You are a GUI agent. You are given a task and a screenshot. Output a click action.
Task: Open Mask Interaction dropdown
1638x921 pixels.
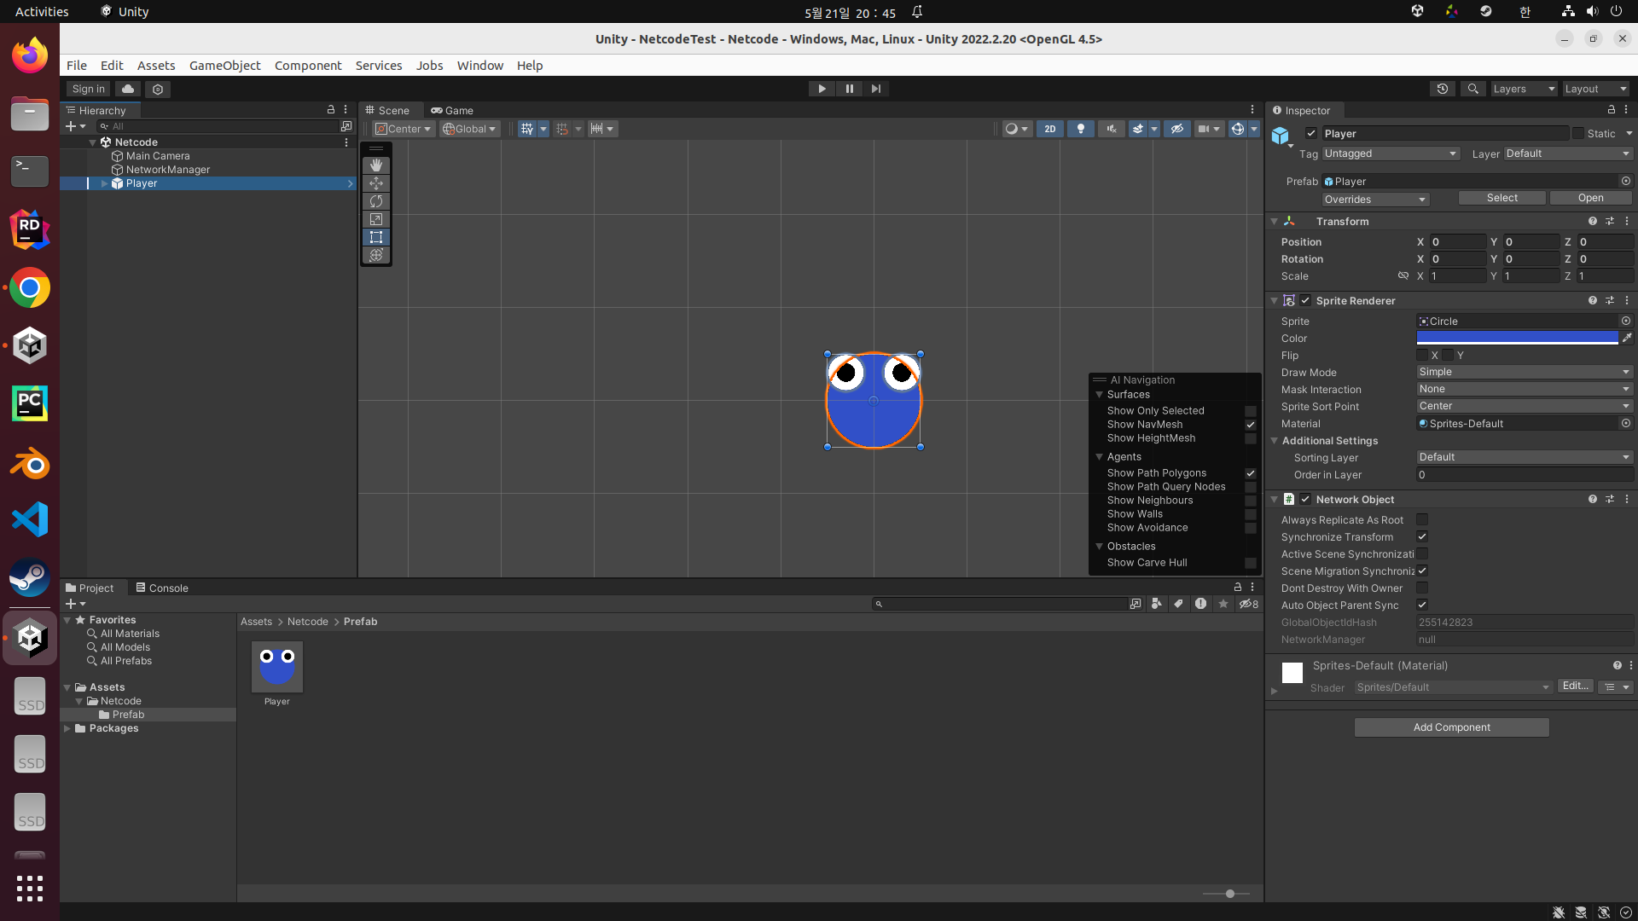[1525, 389]
